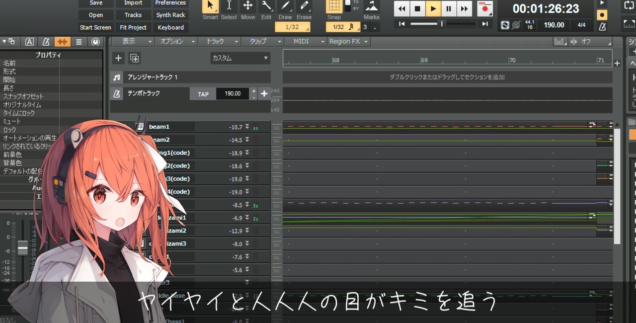
Task: Click the Open button
Action: [x=96, y=15]
